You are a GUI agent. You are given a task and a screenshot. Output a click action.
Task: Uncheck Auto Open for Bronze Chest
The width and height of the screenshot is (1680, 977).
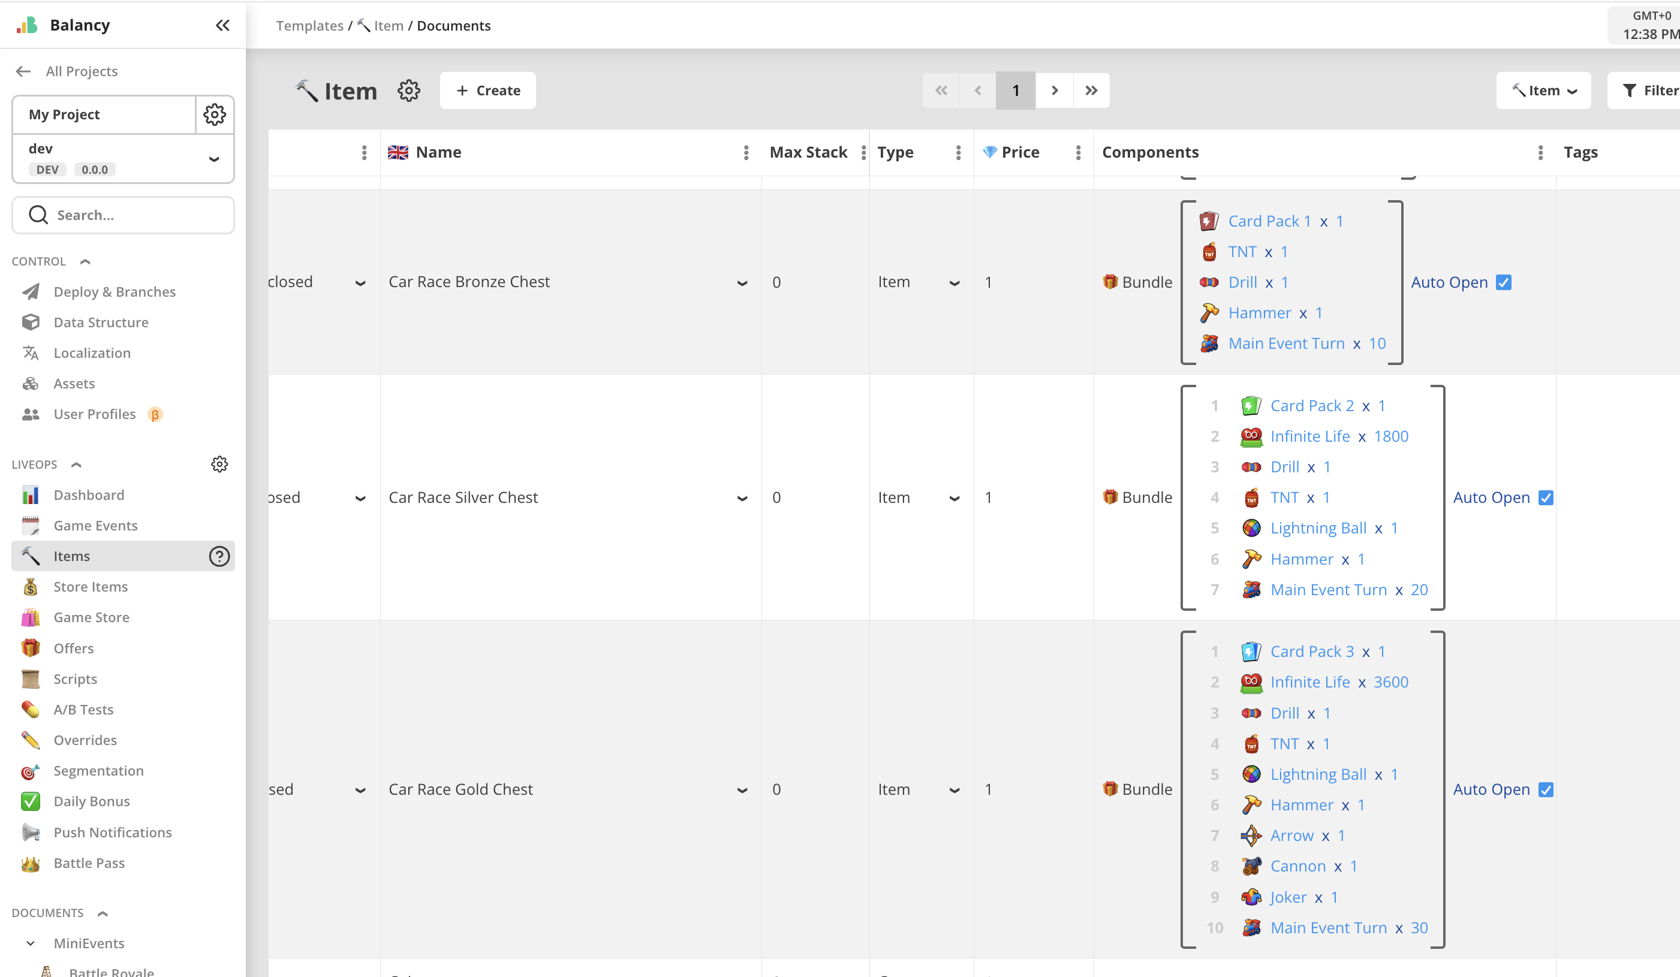pyautogui.click(x=1503, y=282)
